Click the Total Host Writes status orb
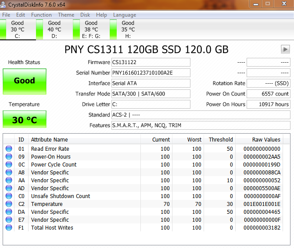Image resolution: width=294 pixels, height=248 pixels. click(9, 227)
